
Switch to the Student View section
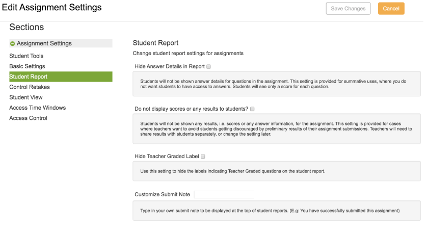click(26, 97)
